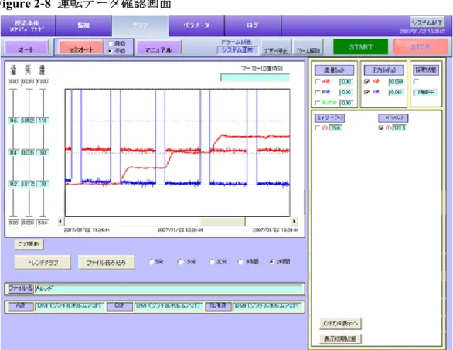Click the システム正常 alarm status field
Image resolution: width=453 pixels, height=350 pixels.
tap(237, 50)
